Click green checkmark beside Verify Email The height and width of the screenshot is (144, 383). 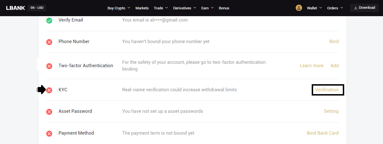pyautogui.click(x=49, y=20)
